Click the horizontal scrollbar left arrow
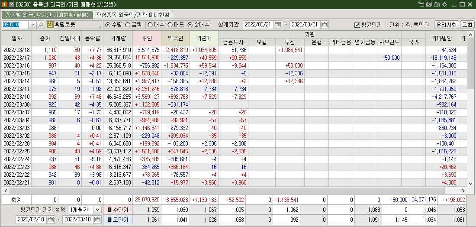 pos(5,191)
